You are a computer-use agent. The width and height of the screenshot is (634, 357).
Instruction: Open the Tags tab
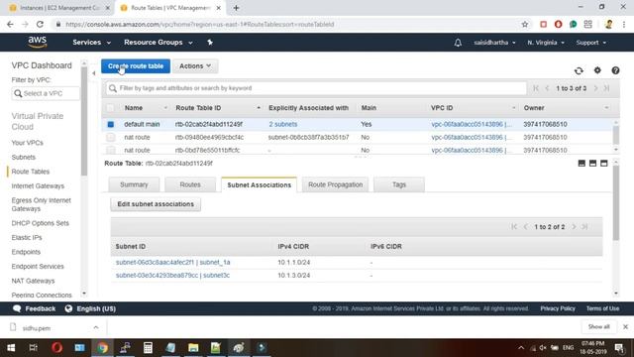pyautogui.click(x=399, y=184)
